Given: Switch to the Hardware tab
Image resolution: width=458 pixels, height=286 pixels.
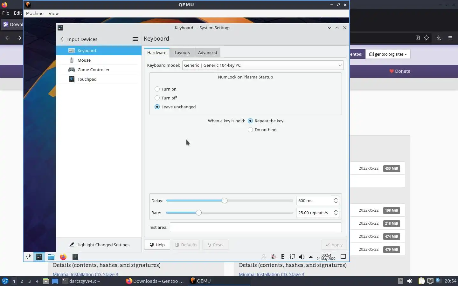Looking at the screenshot, I should tap(157, 52).
